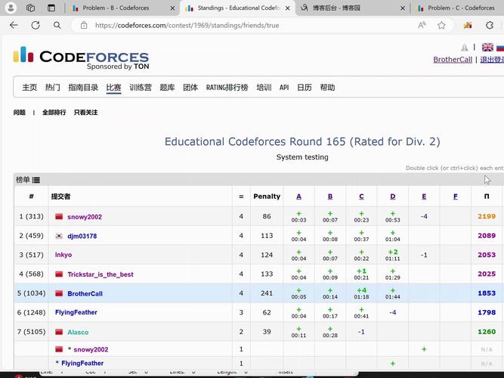Click the notification bell icon

point(464,48)
